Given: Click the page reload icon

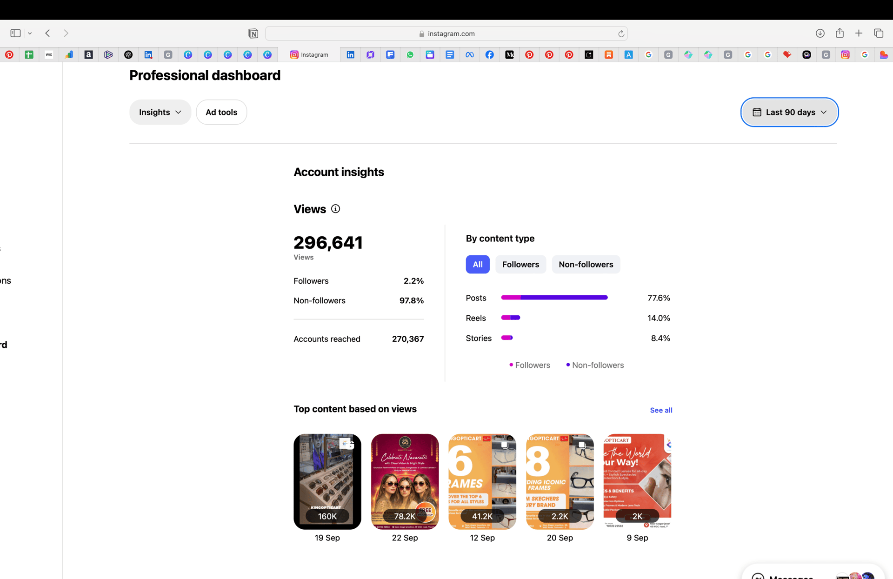Looking at the screenshot, I should [x=621, y=33].
